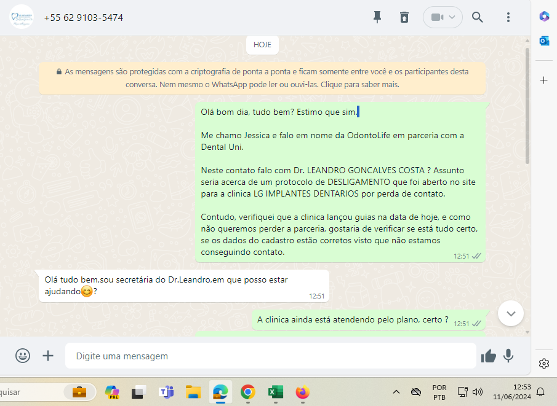Select the secretary's reply message

click(183, 286)
